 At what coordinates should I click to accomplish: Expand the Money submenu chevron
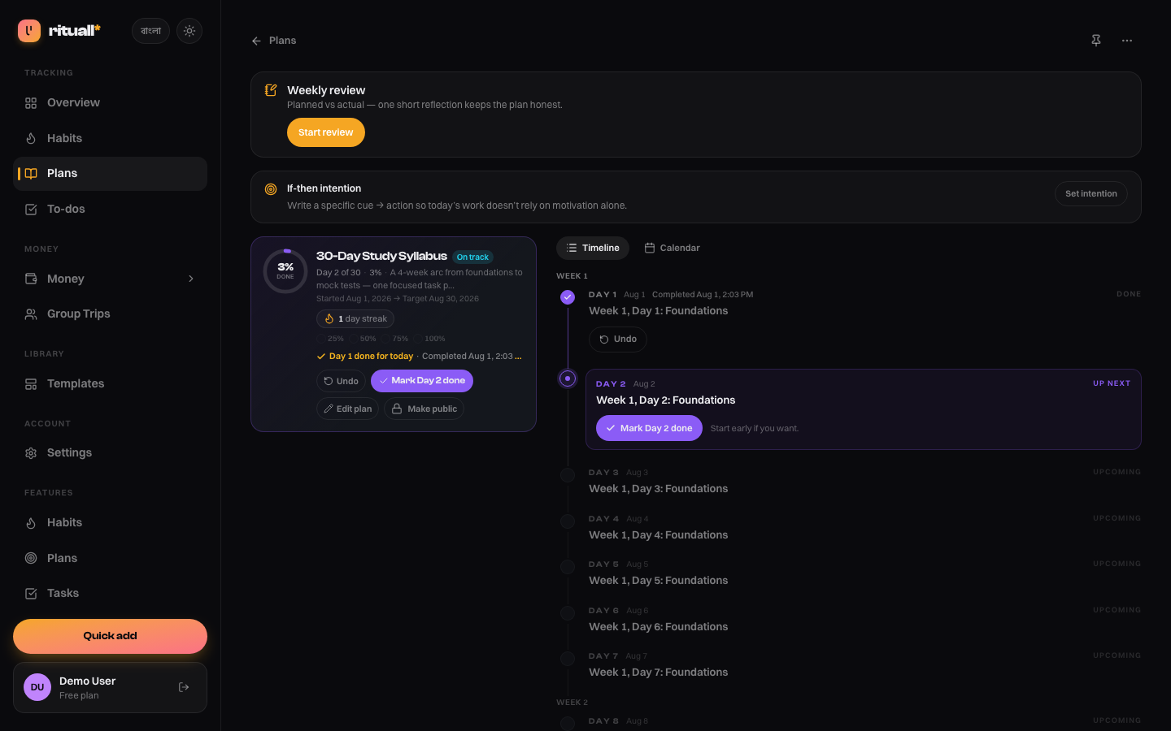pyautogui.click(x=191, y=279)
